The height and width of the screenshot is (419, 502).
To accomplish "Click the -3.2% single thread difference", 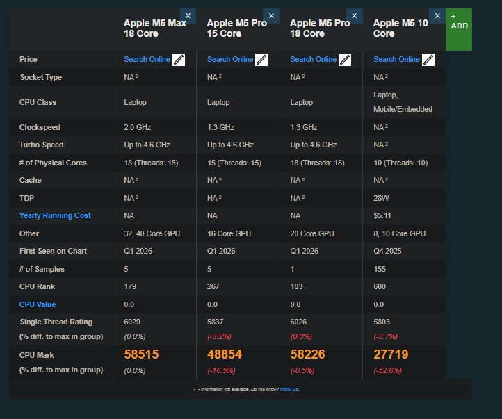I will (219, 337).
